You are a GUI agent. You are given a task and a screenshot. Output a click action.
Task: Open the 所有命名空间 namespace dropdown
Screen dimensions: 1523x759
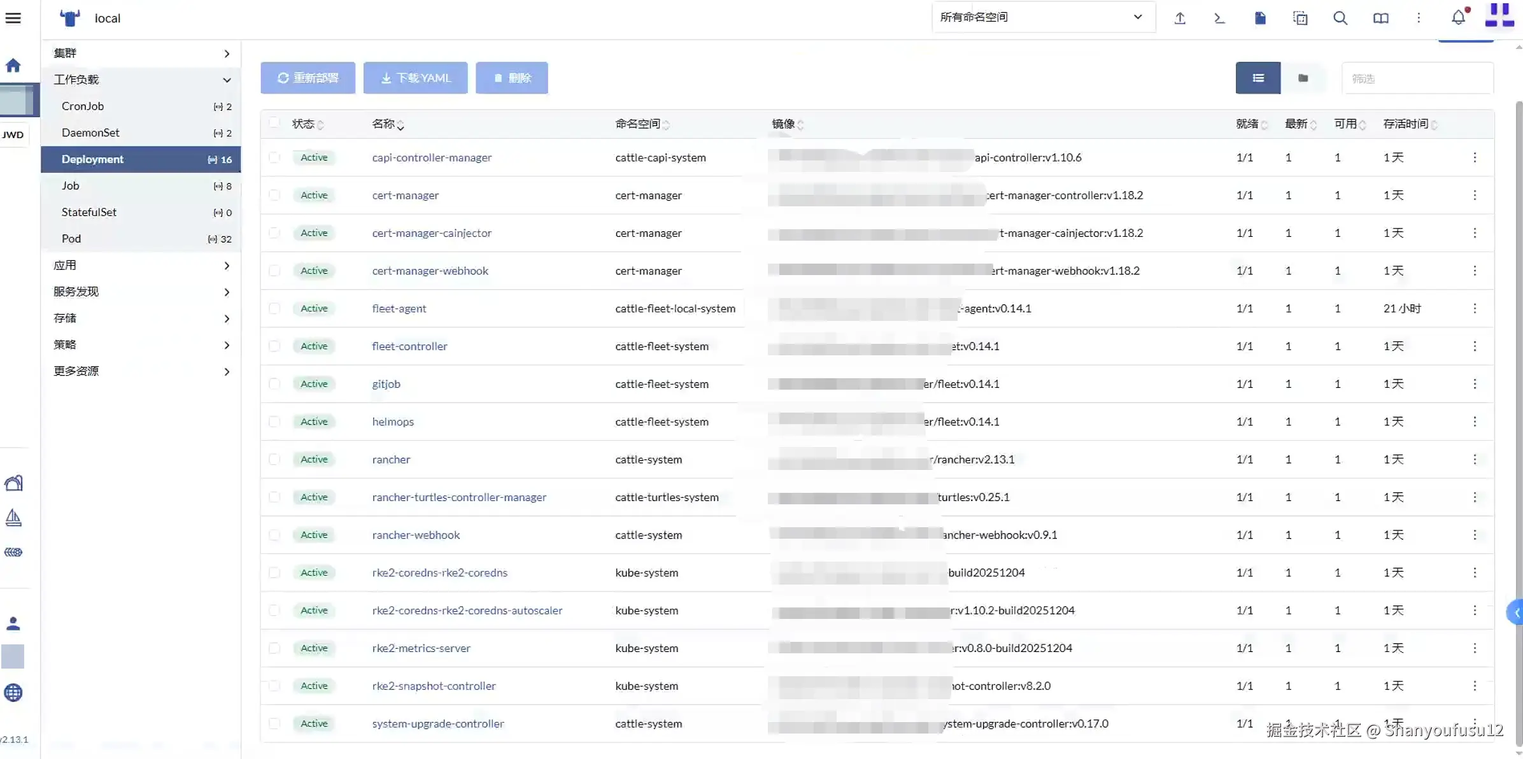point(1043,17)
